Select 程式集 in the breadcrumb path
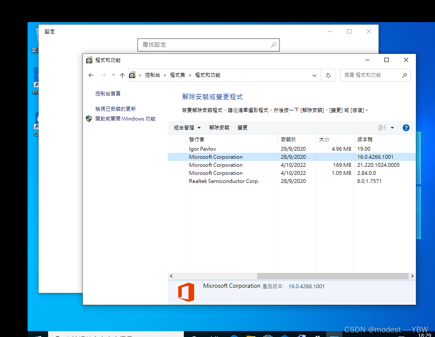 [x=178, y=75]
